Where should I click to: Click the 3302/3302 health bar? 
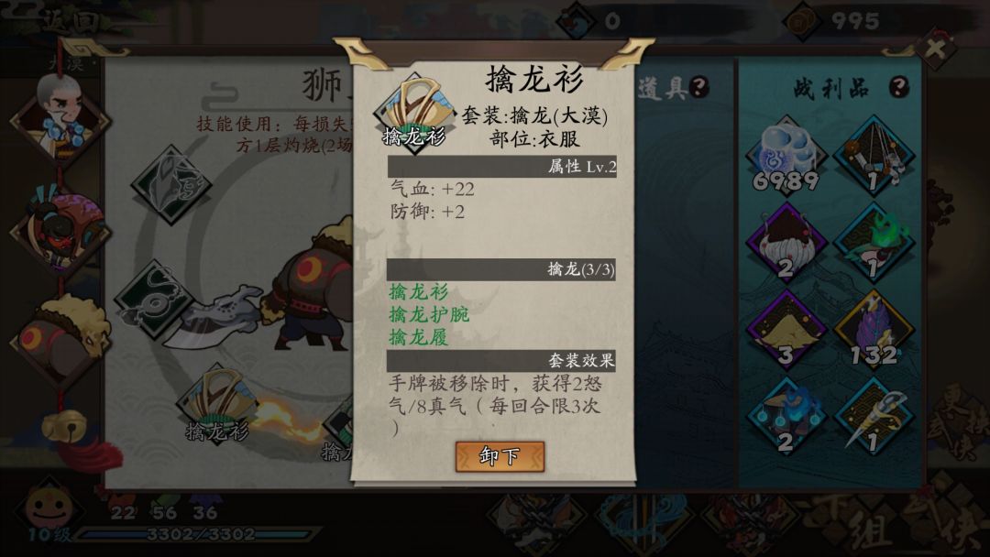pyautogui.click(x=199, y=534)
